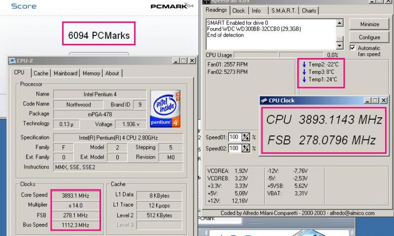The image size is (394, 236).
Task: Click the Configure button in SpeedFan
Action: tap(369, 37)
